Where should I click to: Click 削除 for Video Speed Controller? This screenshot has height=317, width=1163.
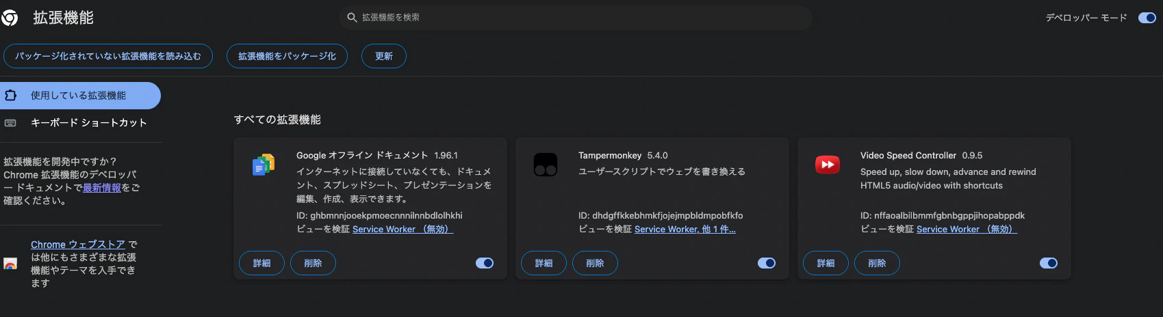pos(877,263)
